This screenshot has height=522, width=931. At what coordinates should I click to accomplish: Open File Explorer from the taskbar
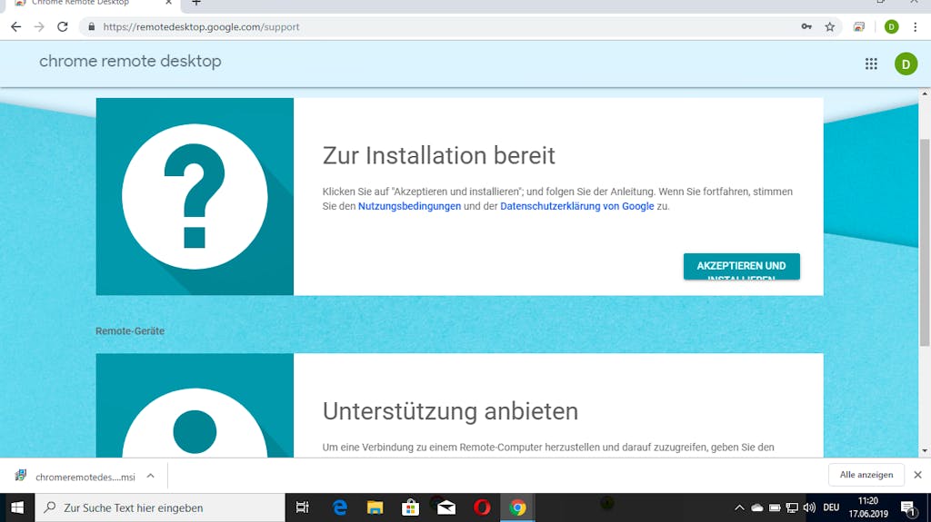(375, 507)
